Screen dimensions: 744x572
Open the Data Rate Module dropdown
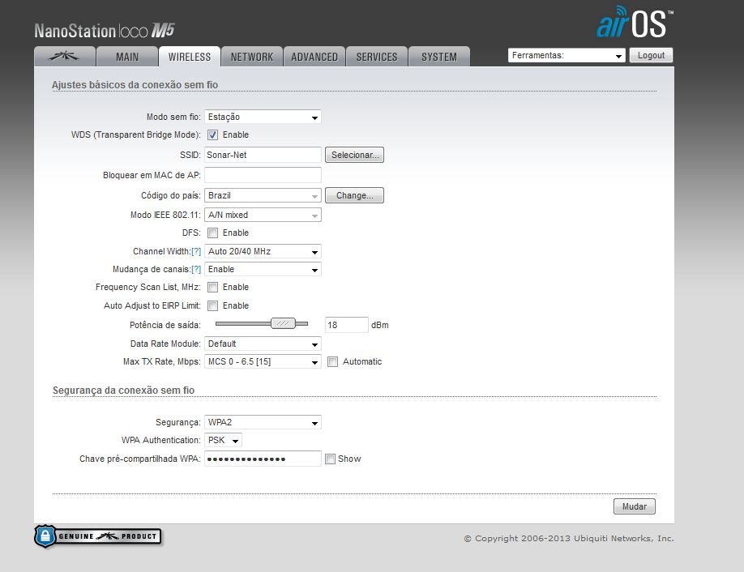click(x=263, y=344)
